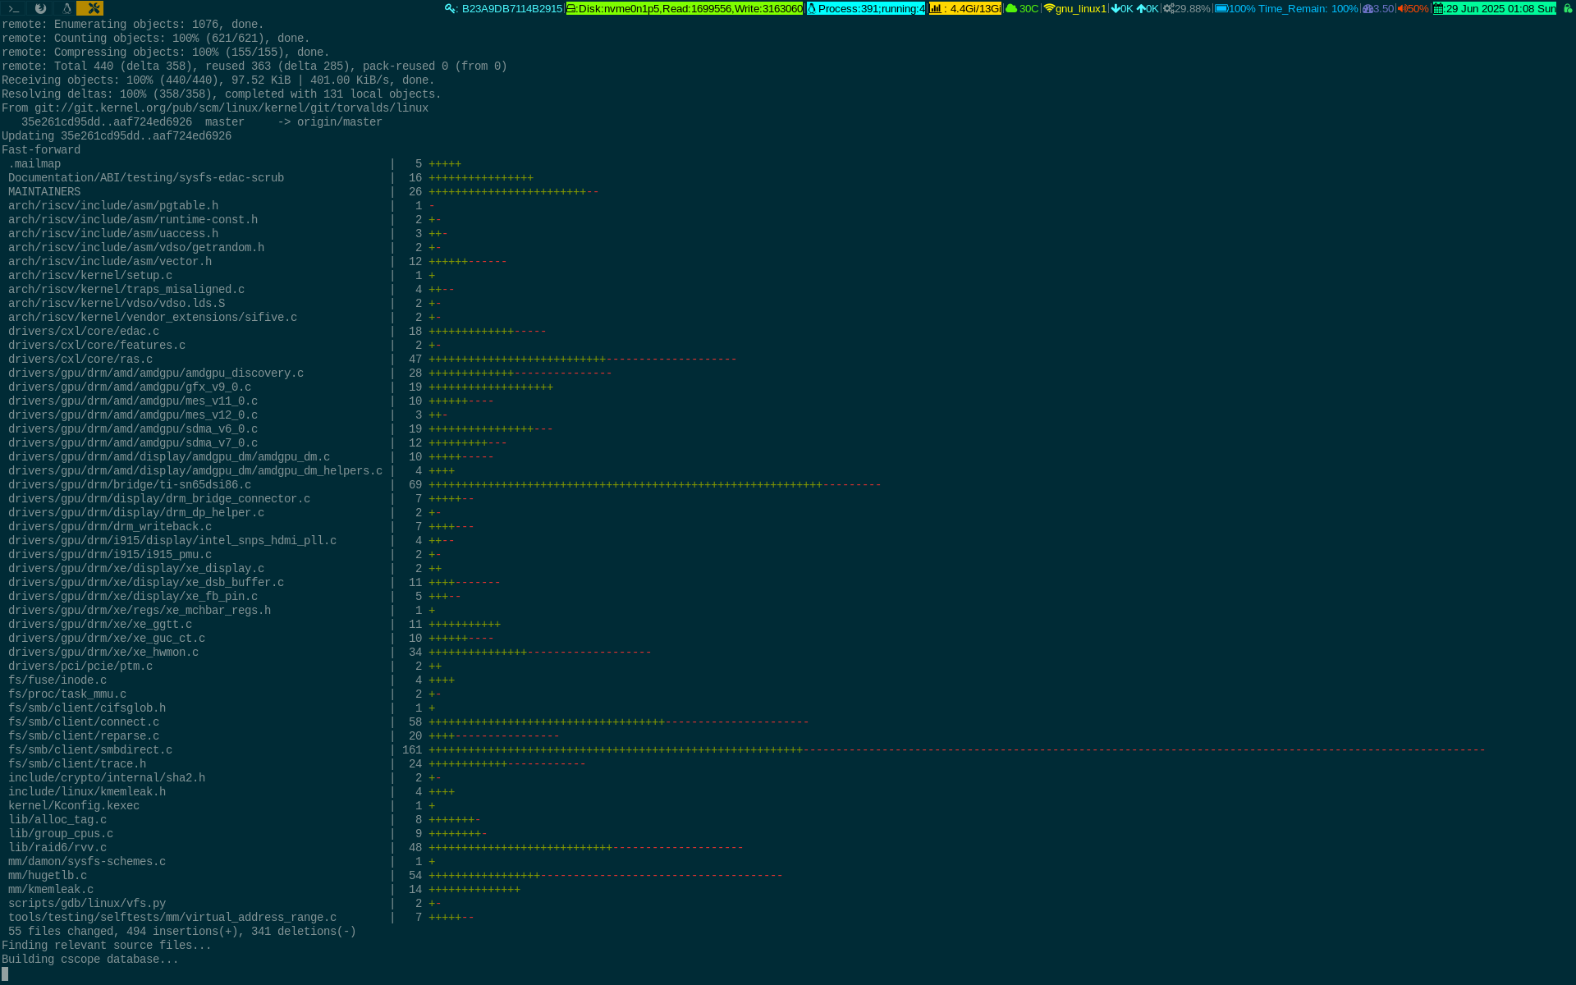Click the git.kernel.org torvalds/linux URL line
Viewport: 1576px width, 985px height.
point(215,108)
